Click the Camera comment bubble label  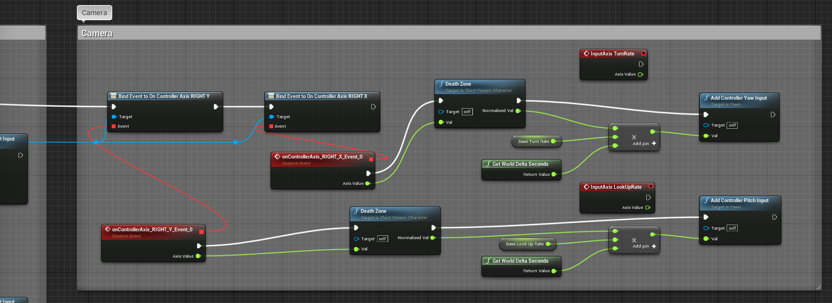[x=94, y=12]
